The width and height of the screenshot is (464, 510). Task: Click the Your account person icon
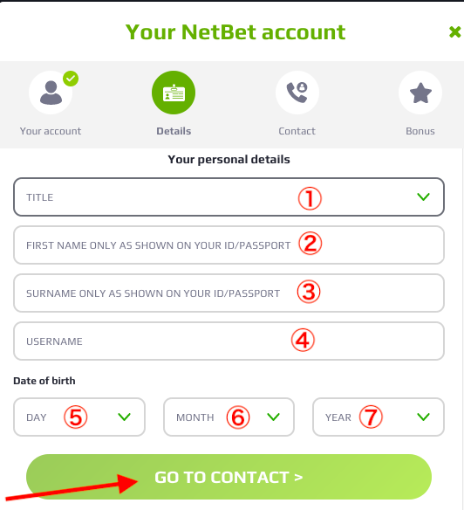pyautogui.click(x=51, y=93)
